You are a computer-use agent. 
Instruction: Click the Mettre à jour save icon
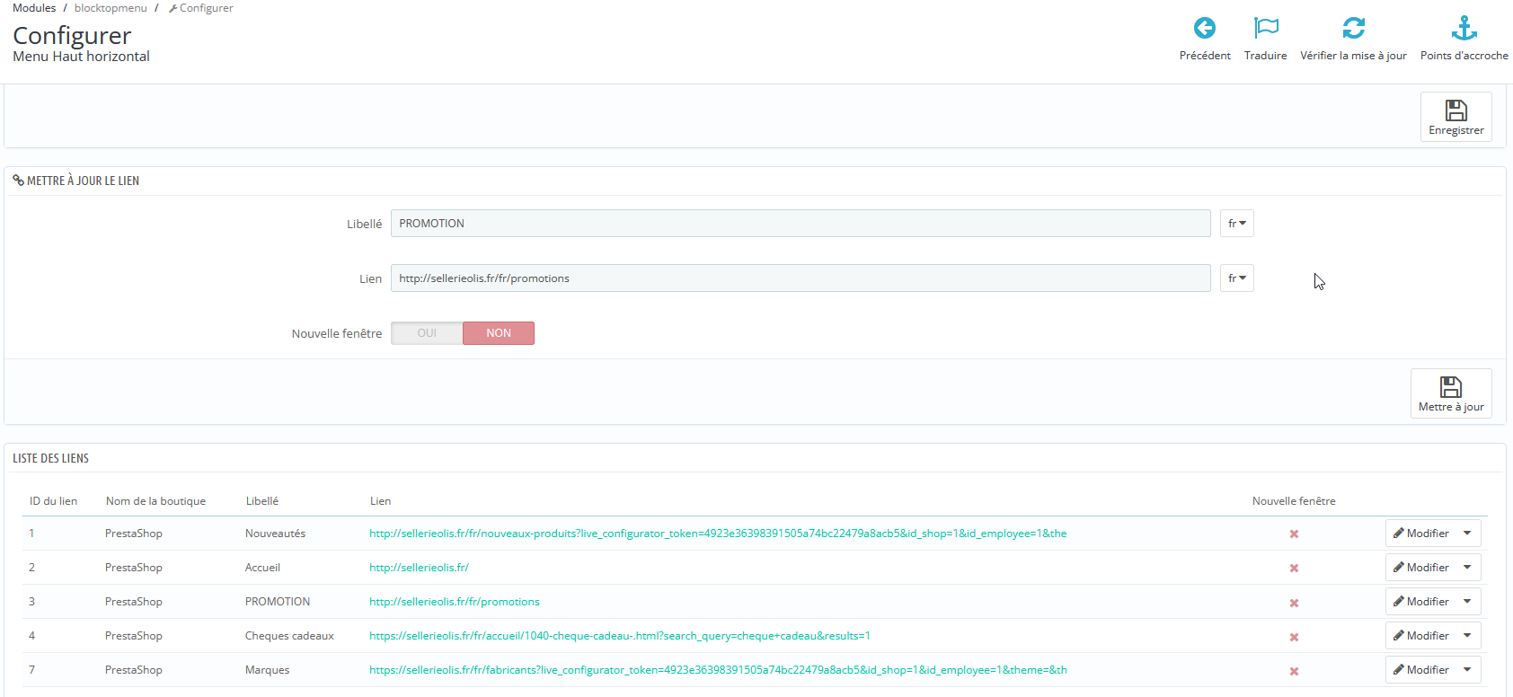1451,387
